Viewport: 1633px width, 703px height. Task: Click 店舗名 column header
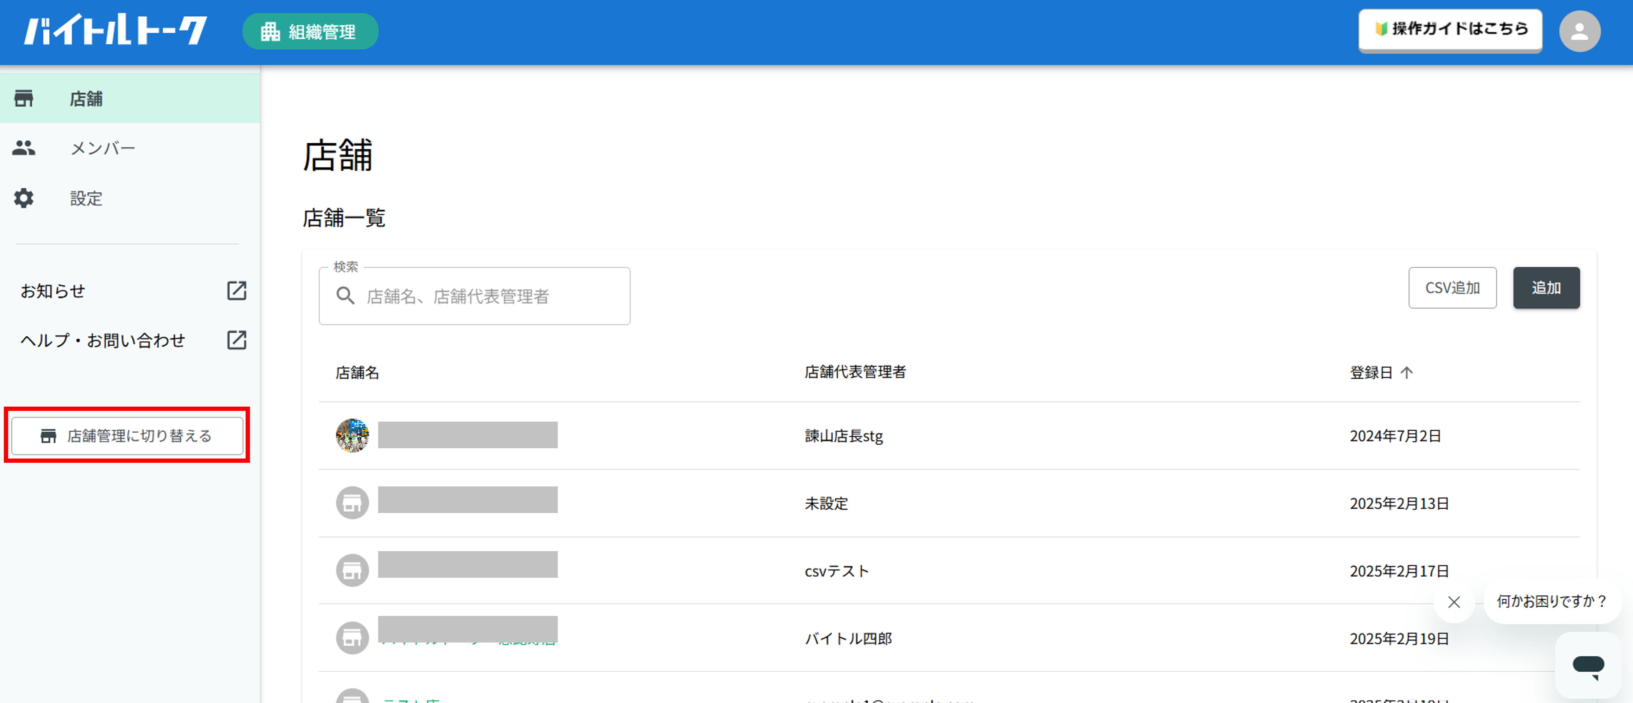357,372
